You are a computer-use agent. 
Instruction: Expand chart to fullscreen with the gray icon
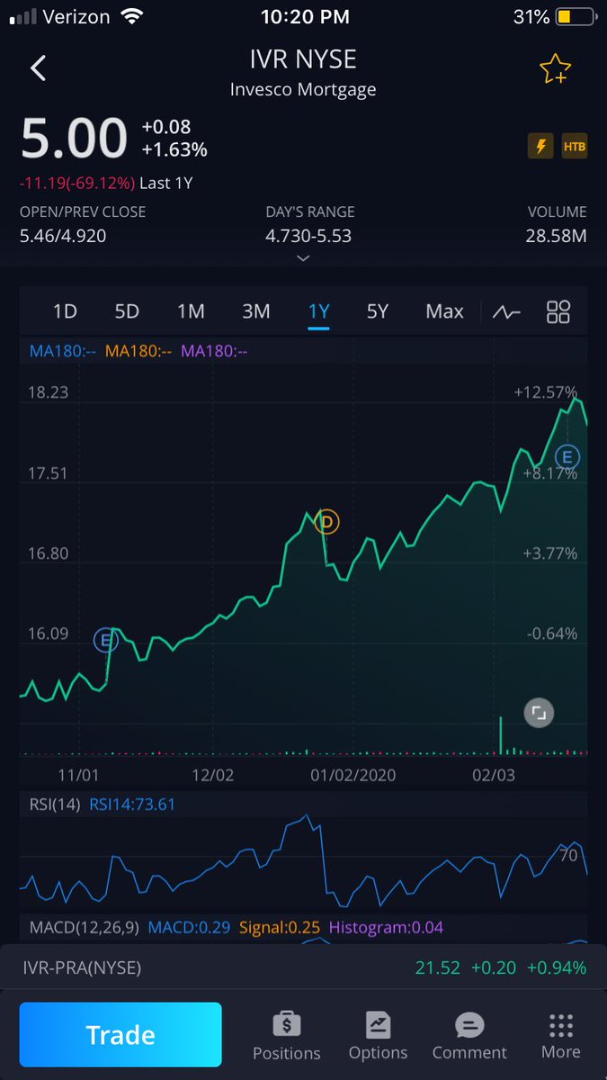[538, 713]
